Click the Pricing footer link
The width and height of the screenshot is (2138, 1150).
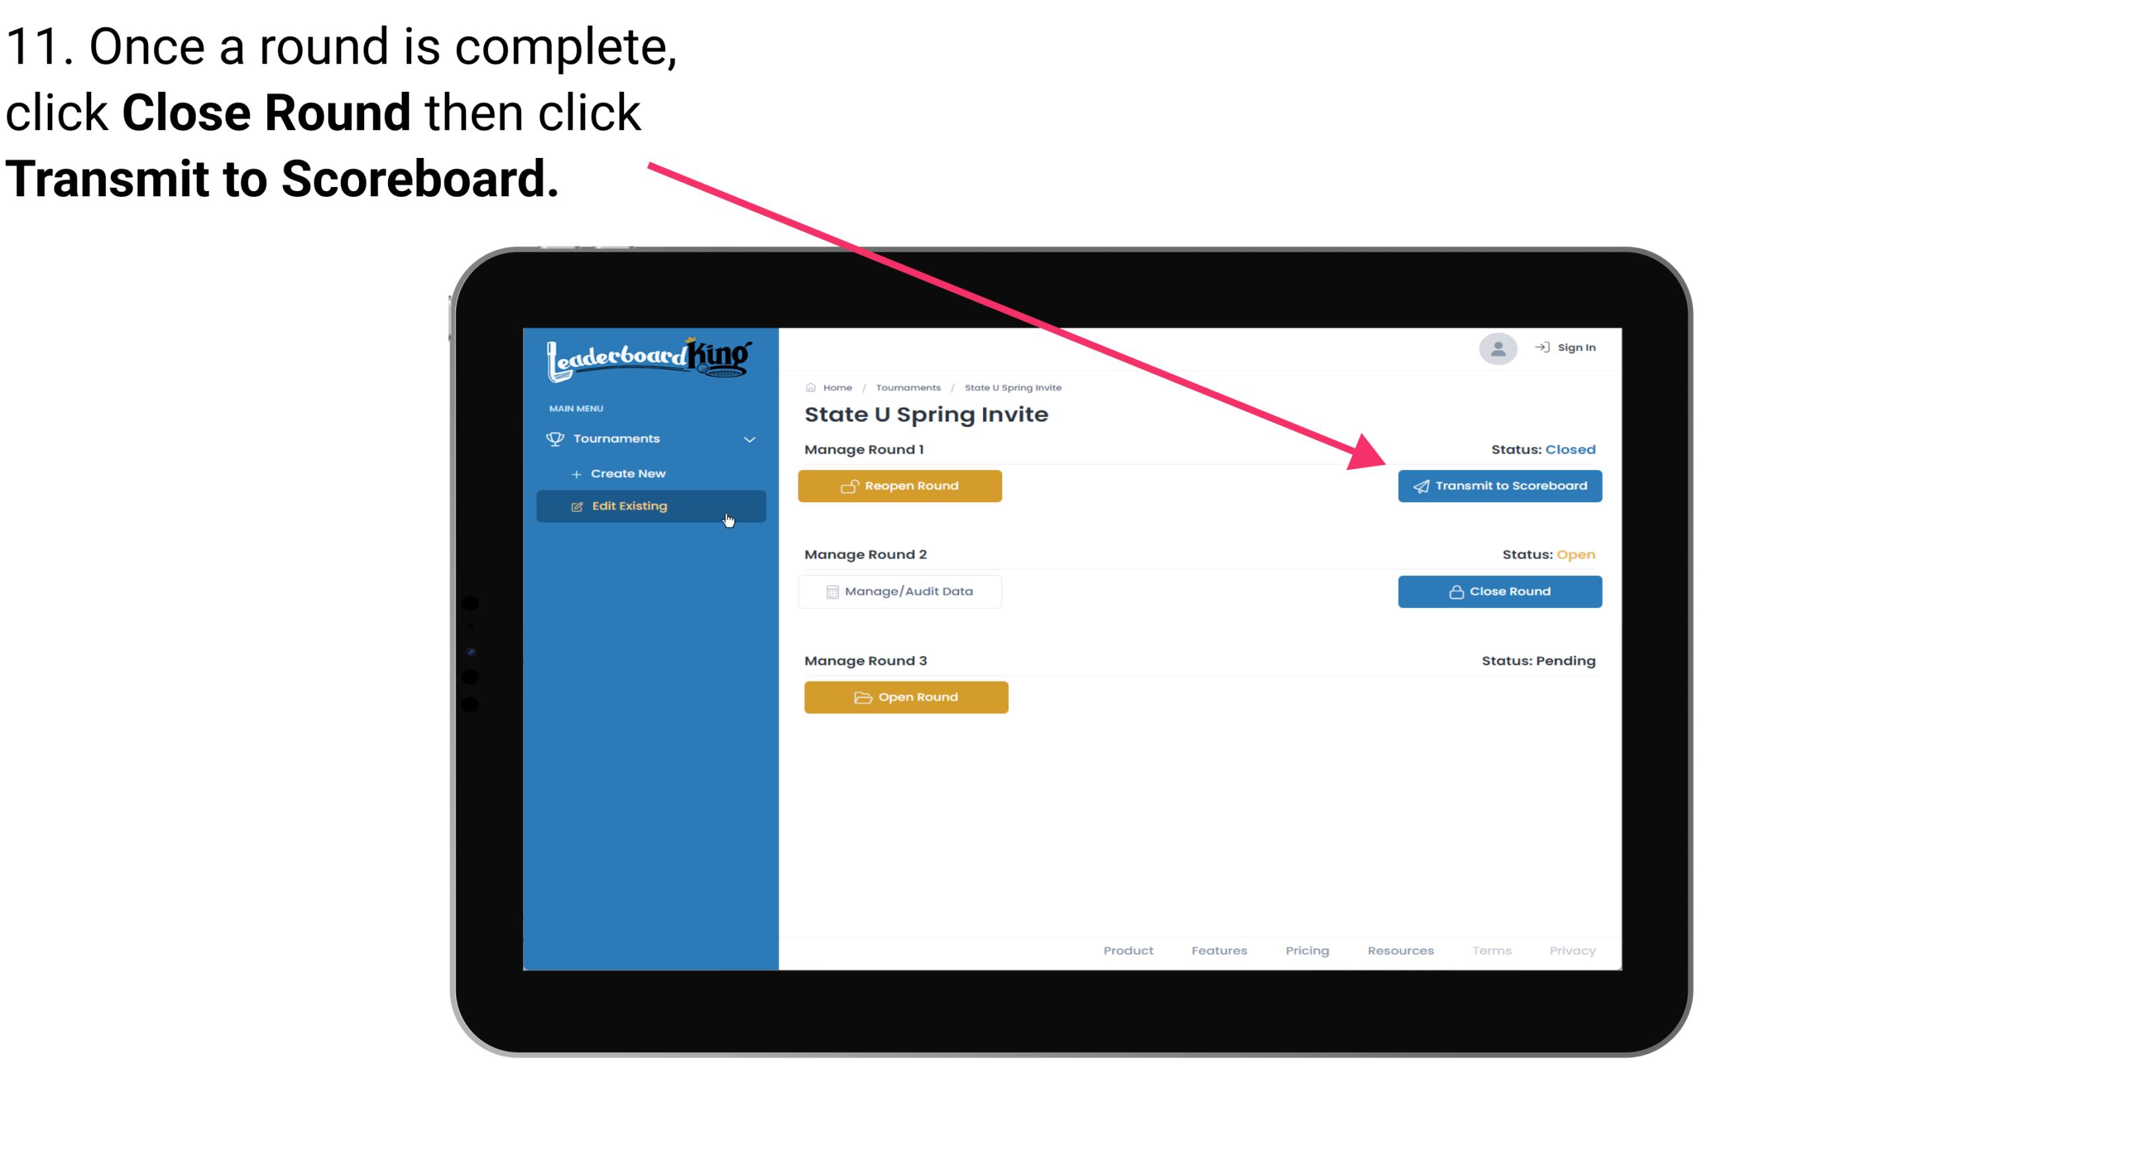coord(1306,950)
